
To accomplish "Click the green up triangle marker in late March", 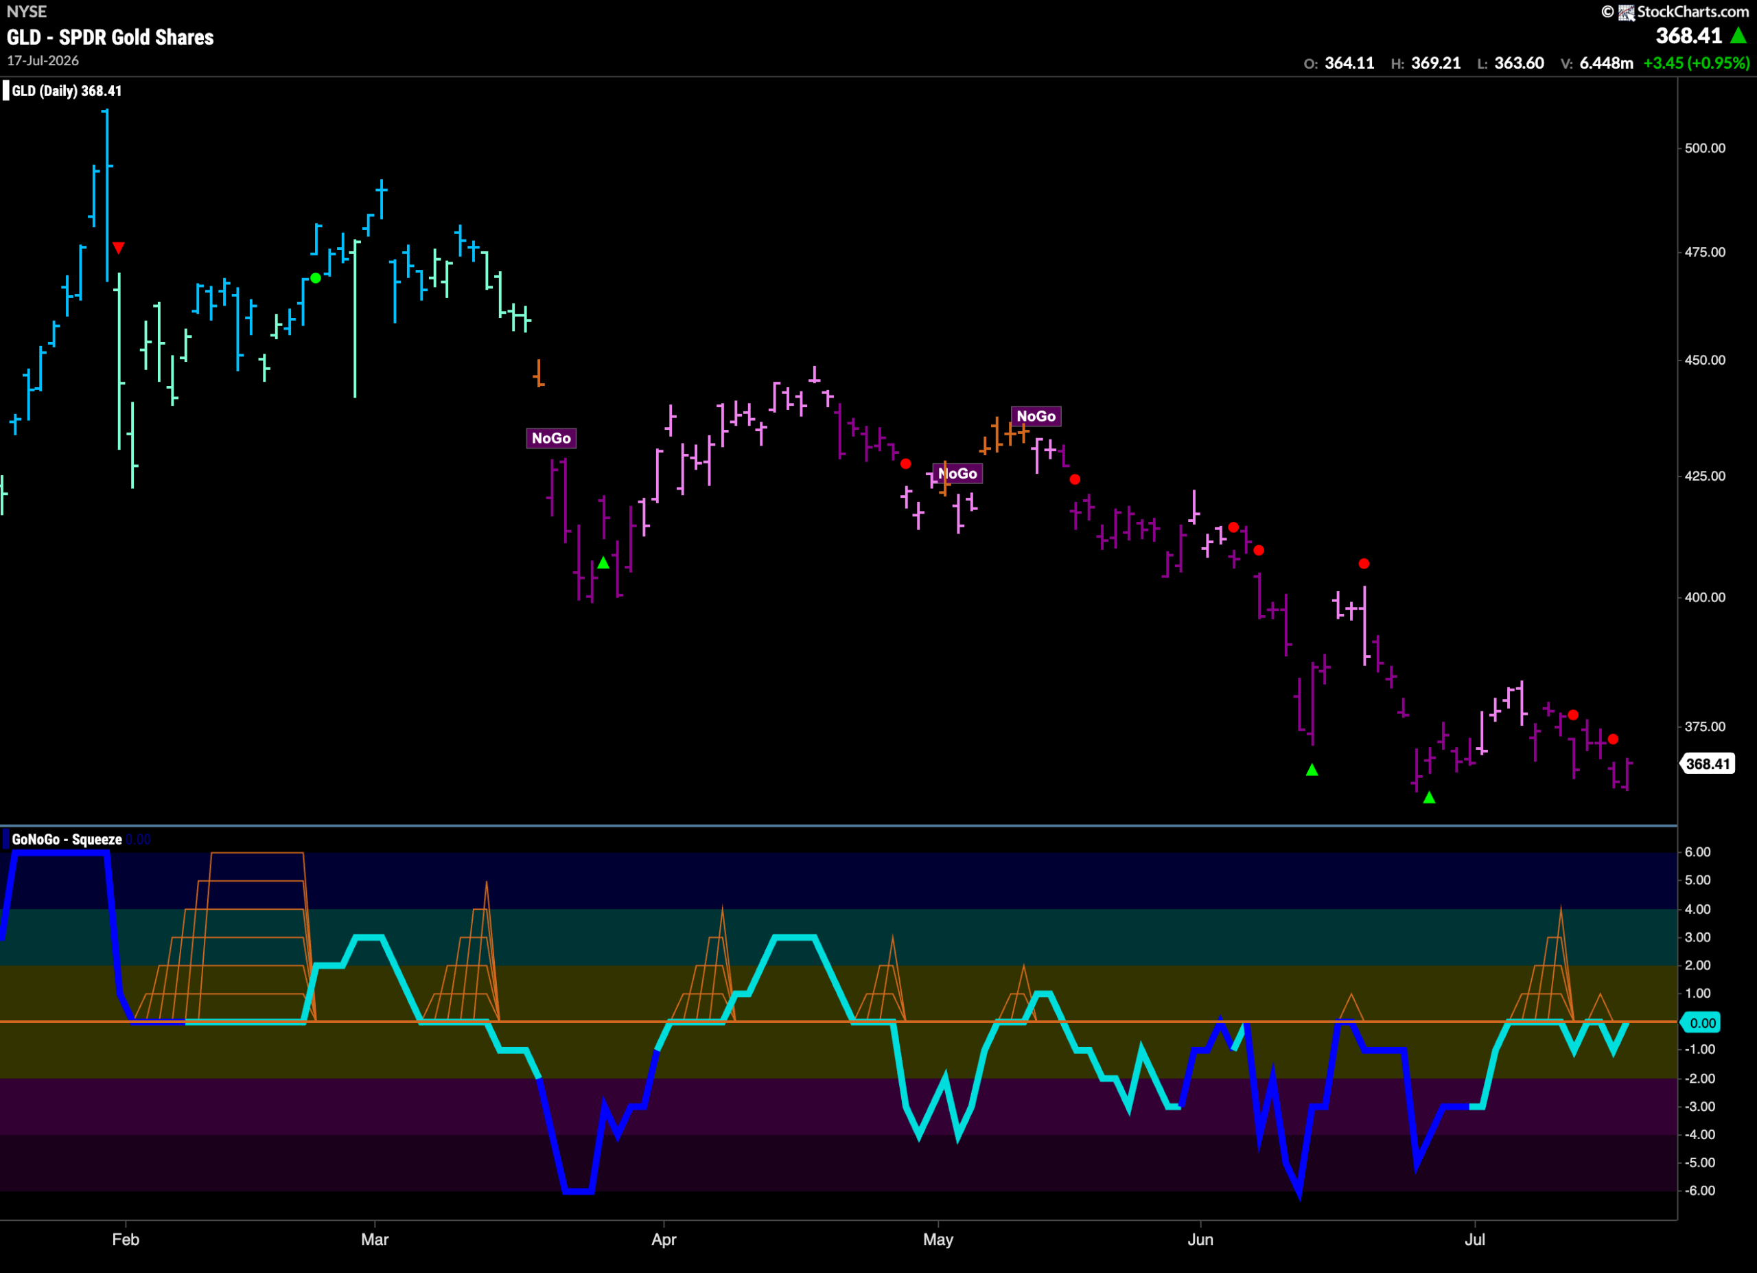I will (603, 563).
